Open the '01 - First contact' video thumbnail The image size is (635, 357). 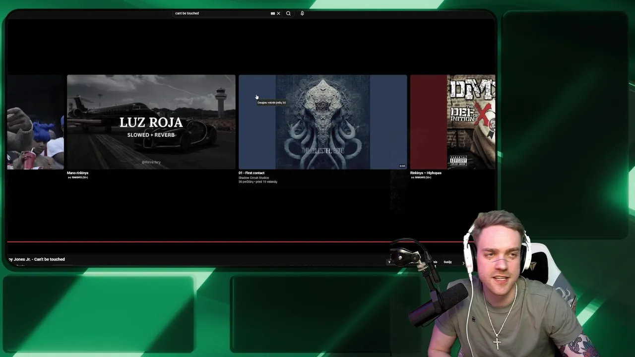[323, 122]
